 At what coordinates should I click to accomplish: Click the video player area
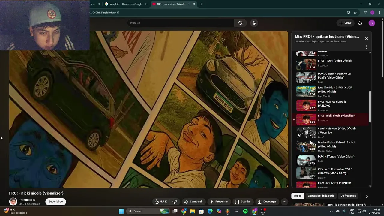[148, 109]
